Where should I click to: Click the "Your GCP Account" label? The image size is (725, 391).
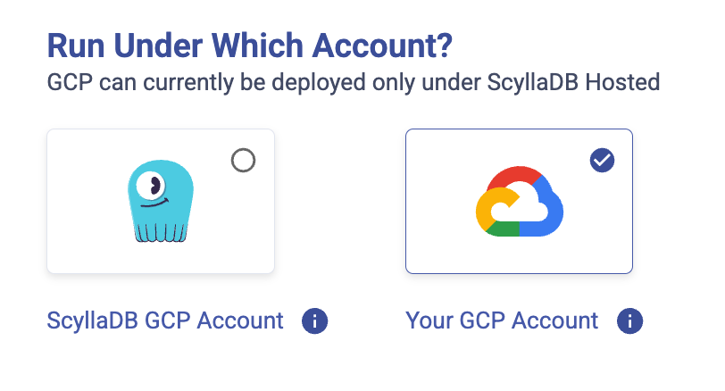click(x=502, y=320)
